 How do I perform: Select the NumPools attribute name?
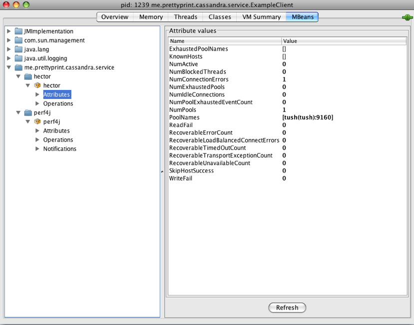[x=183, y=110]
